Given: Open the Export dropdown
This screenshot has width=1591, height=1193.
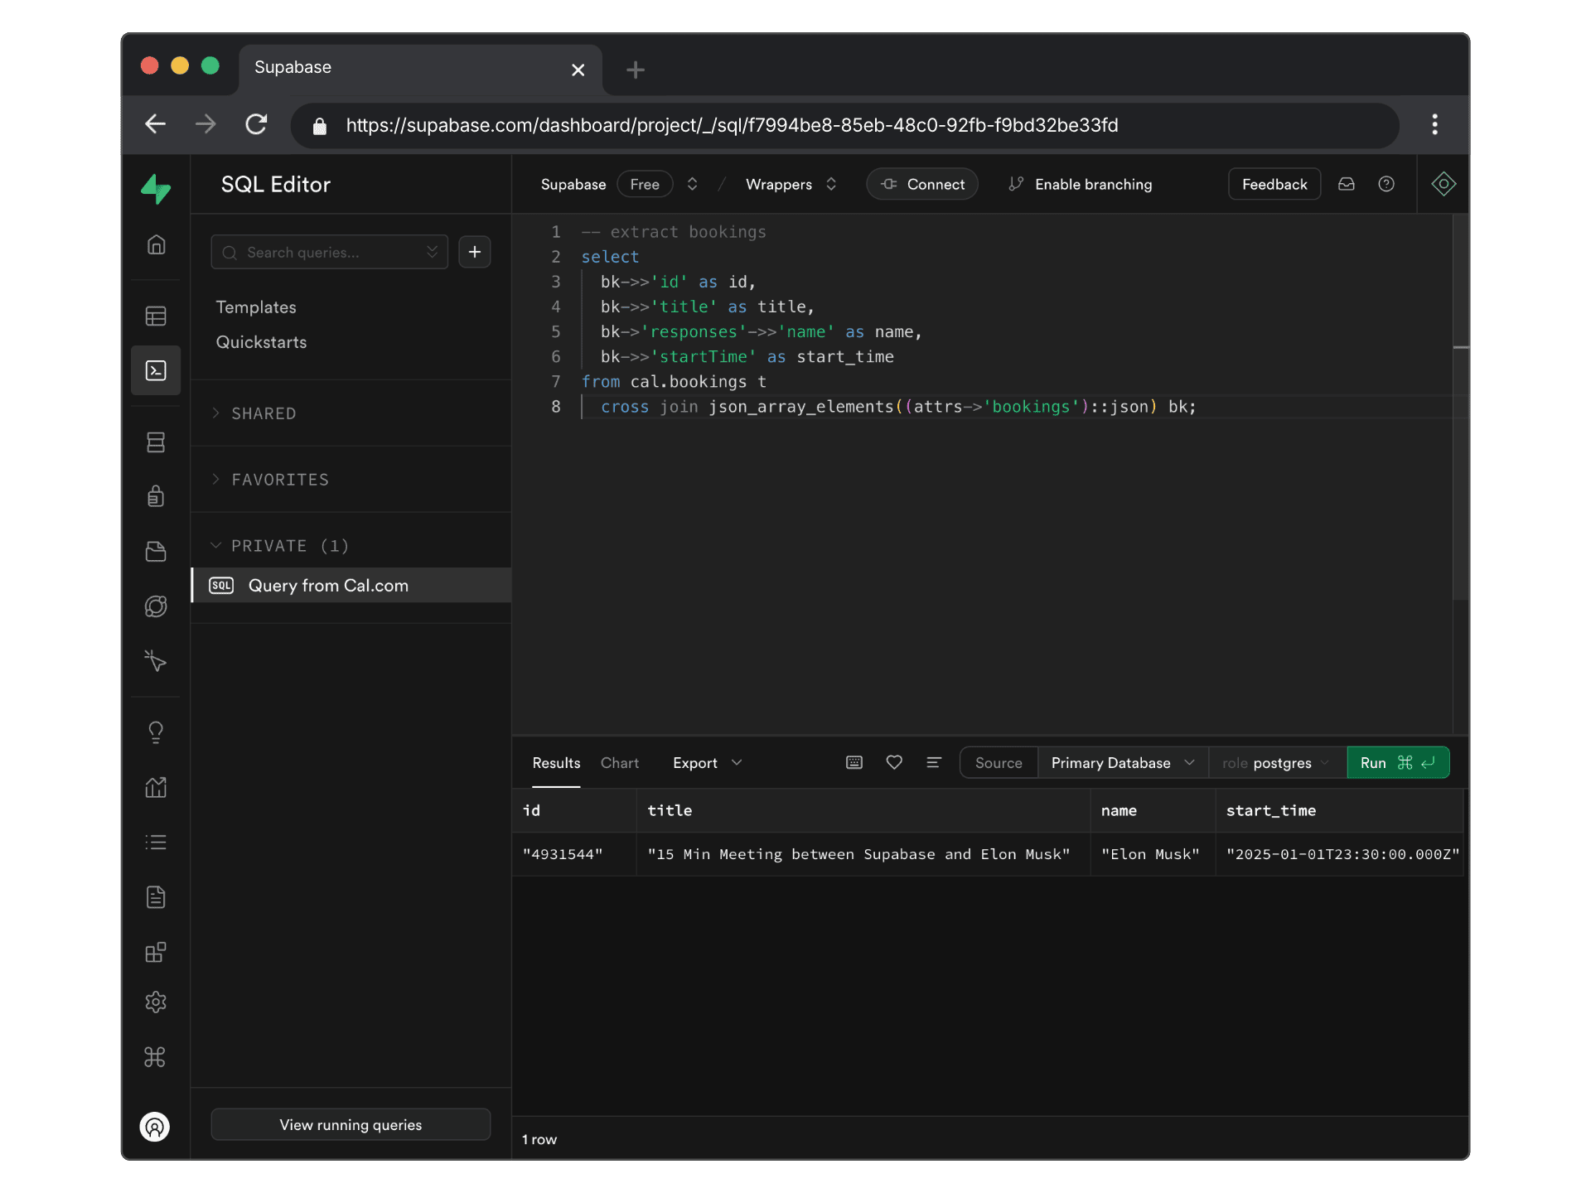Looking at the screenshot, I should pyautogui.click(x=708, y=763).
